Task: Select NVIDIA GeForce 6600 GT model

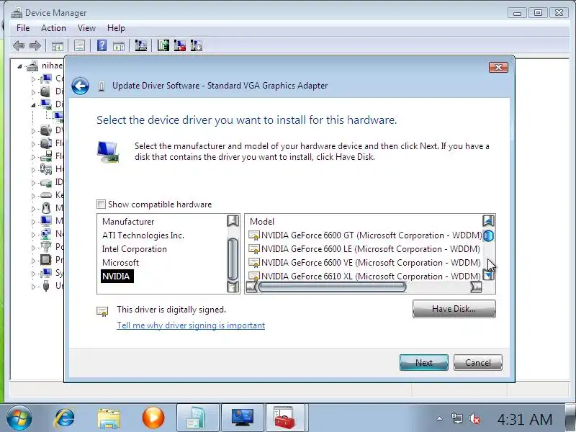Action: [365, 235]
